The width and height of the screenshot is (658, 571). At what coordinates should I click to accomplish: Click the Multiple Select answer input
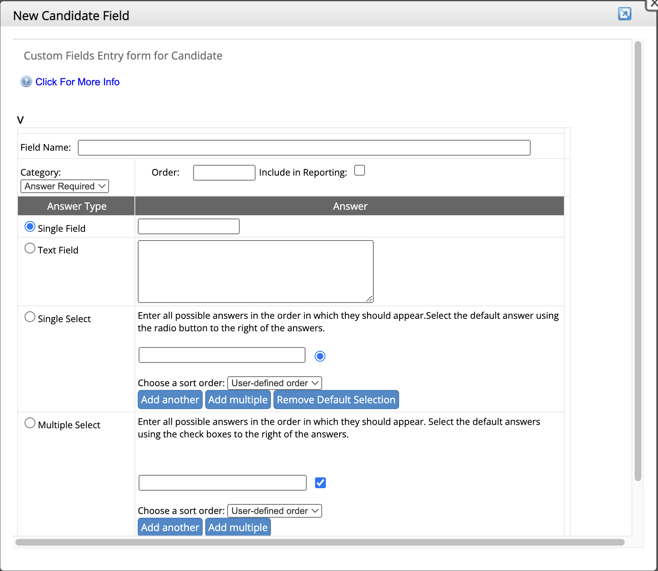click(223, 483)
